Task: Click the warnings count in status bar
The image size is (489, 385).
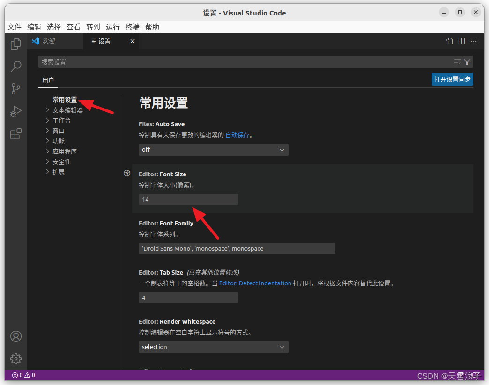Action: [x=30, y=375]
